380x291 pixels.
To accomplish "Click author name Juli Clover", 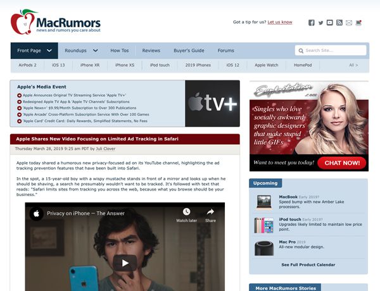I will point(106,149).
